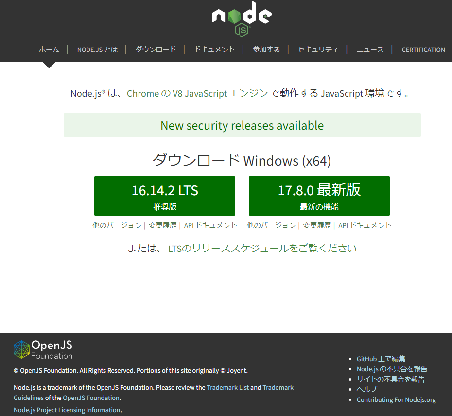Image resolution: width=452 pixels, height=416 pixels.
Task: Click the Node.js logo at top
Action: [x=242, y=19]
